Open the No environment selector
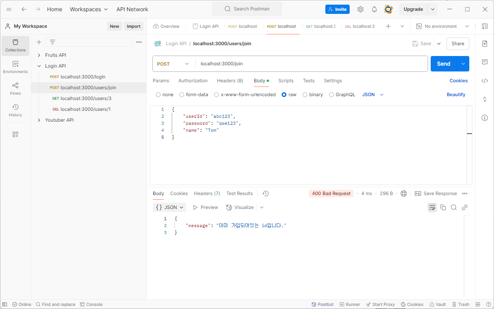Viewport: 494px width, 309px height. [x=443, y=26]
